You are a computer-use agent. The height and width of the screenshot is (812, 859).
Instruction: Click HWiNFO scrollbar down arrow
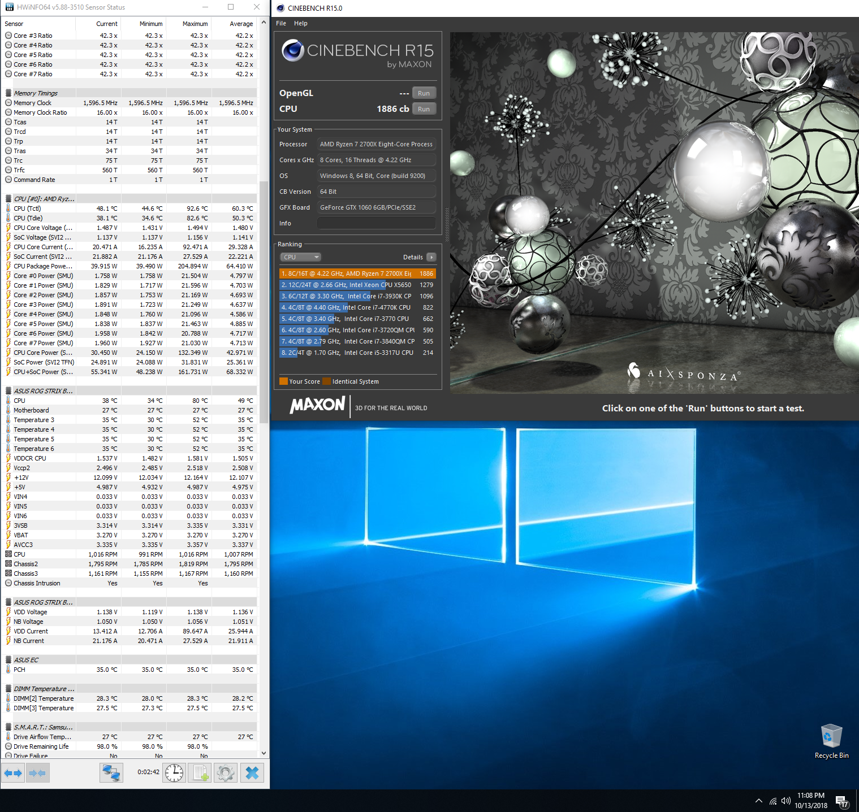coord(264,753)
